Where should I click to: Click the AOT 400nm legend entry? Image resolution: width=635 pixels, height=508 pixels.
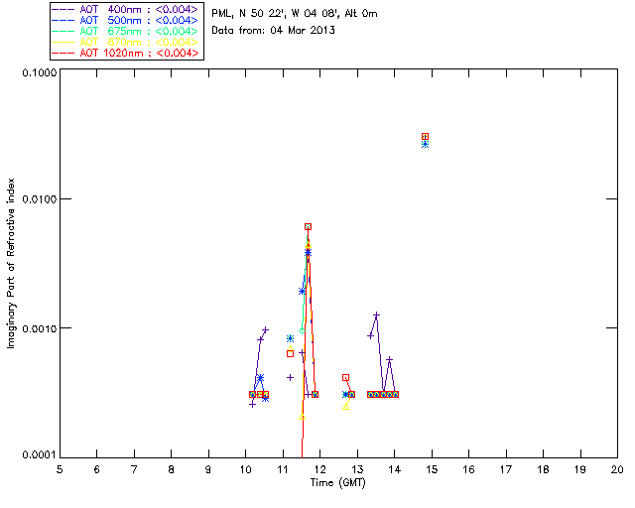[x=125, y=9]
